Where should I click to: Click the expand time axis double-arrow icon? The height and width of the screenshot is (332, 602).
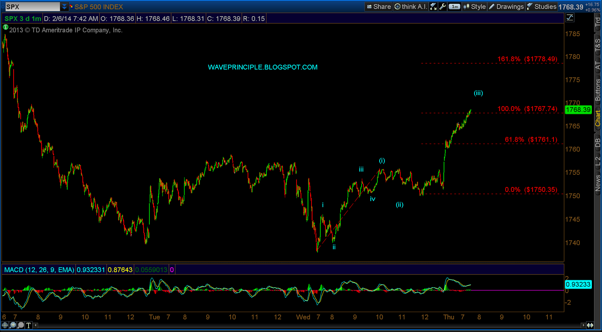[x=590, y=325]
